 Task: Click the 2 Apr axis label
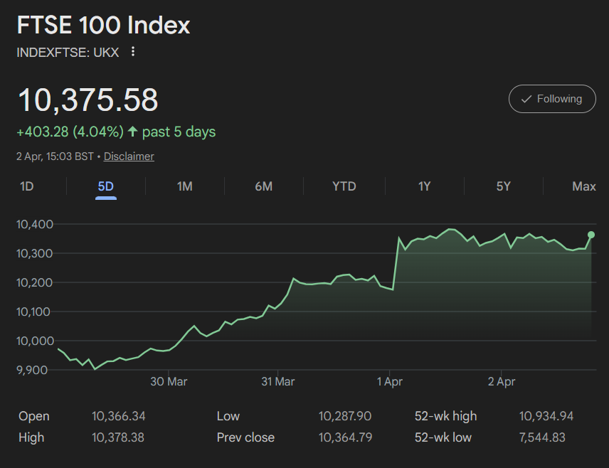pos(502,382)
